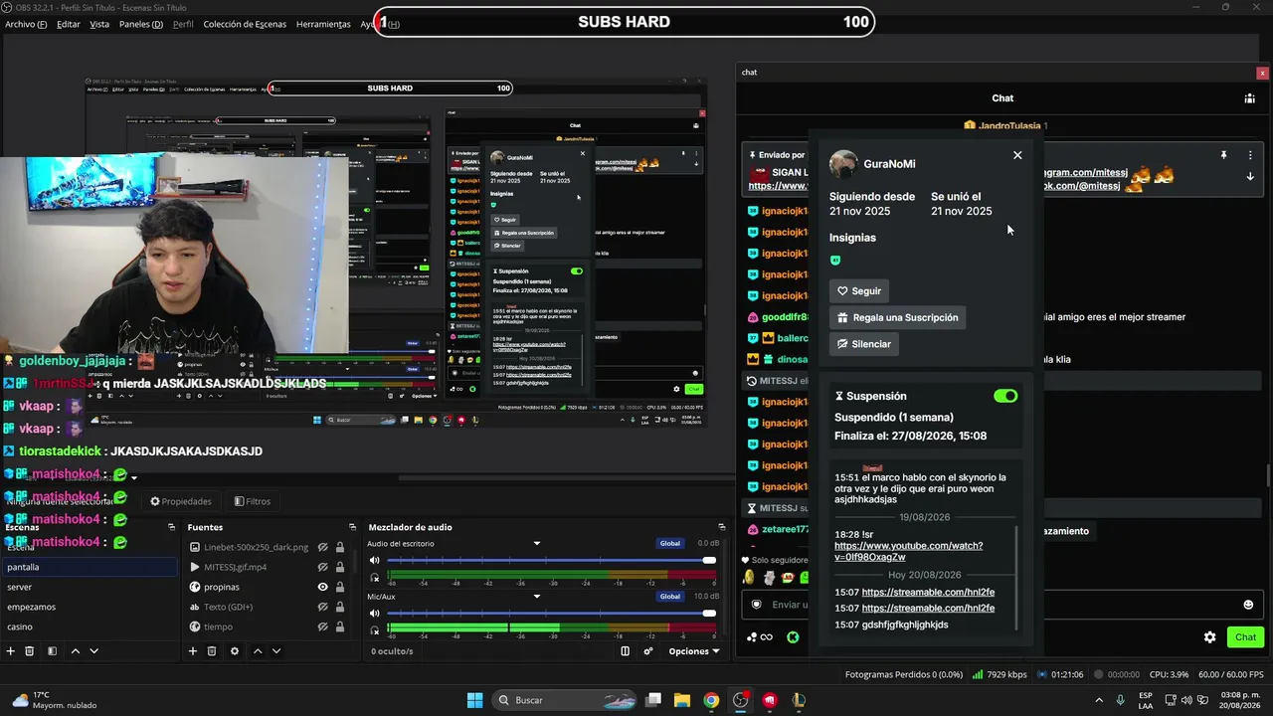Screen dimensions: 1273x716
Task: Open the emoji picker in chat input
Action: click(x=1248, y=605)
